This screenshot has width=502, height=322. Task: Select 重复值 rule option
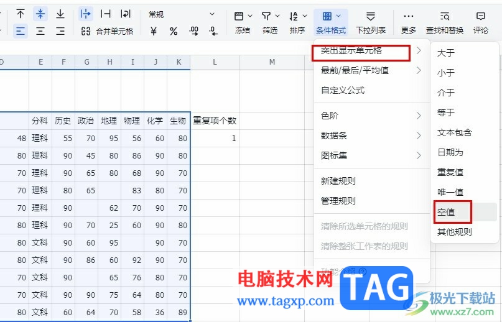point(465,172)
